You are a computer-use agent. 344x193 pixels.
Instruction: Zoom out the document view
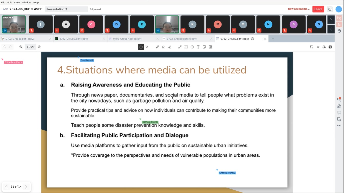click(21, 47)
